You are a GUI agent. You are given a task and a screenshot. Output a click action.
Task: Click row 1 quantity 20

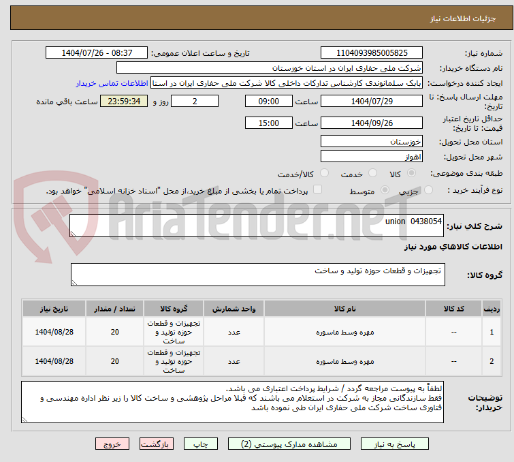114,332
